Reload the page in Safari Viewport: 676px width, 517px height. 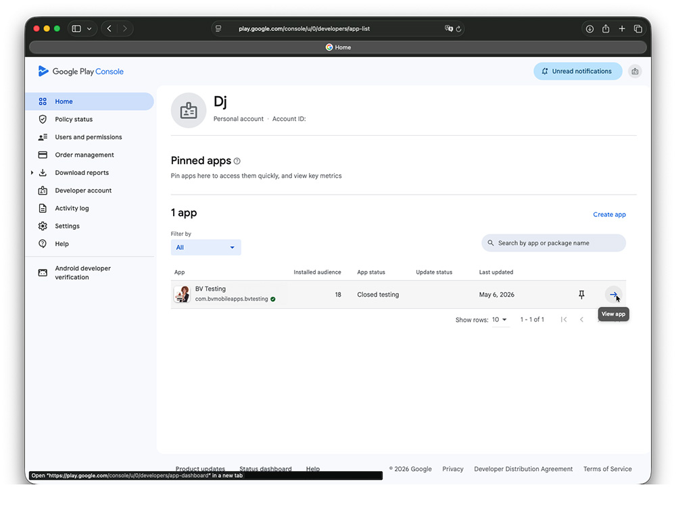pyautogui.click(x=459, y=29)
